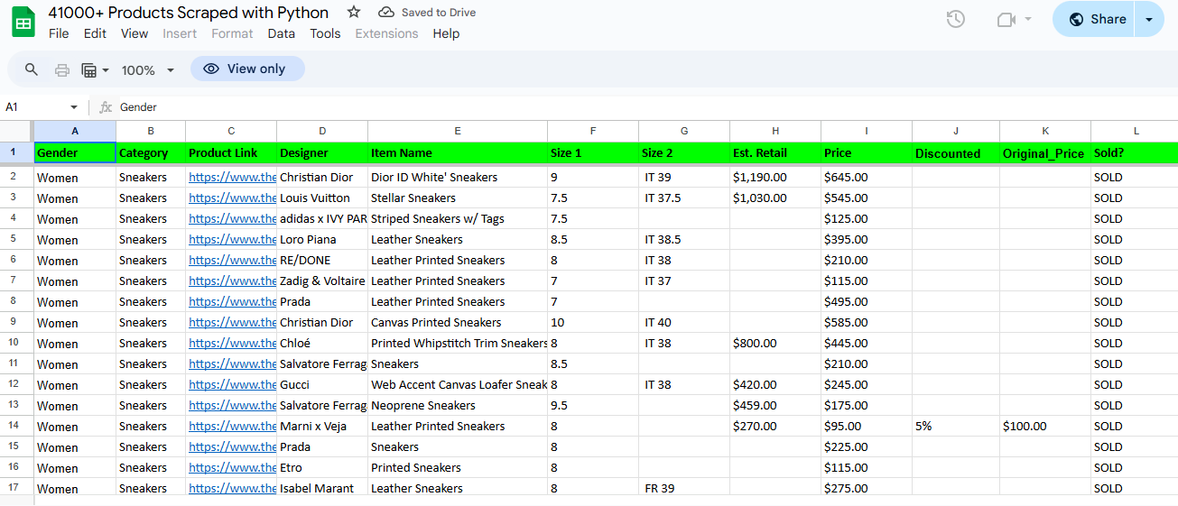Open the Tools menu
Viewport: 1178px width, 506px height.
pyautogui.click(x=325, y=33)
